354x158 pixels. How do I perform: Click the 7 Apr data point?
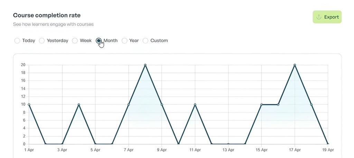point(129,105)
